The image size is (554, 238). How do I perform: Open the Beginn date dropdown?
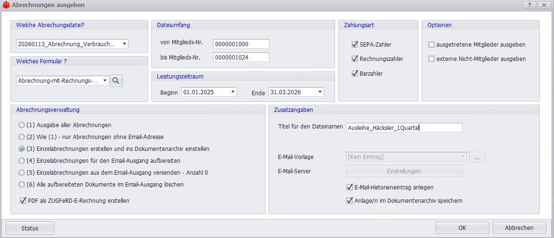click(232, 92)
